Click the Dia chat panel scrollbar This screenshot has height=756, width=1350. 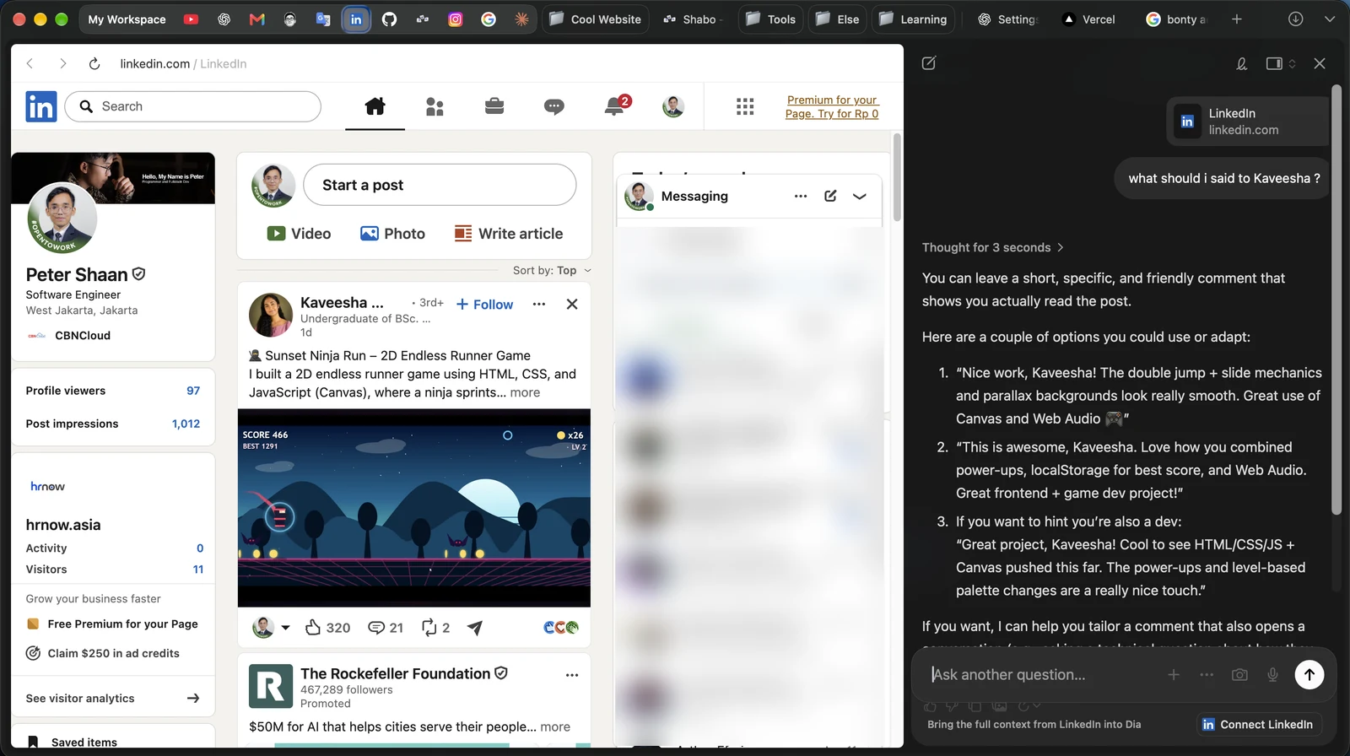click(x=1336, y=300)
